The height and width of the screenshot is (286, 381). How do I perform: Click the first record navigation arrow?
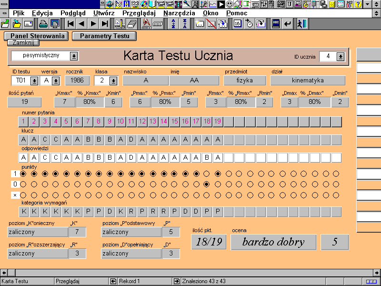[70, 23]
